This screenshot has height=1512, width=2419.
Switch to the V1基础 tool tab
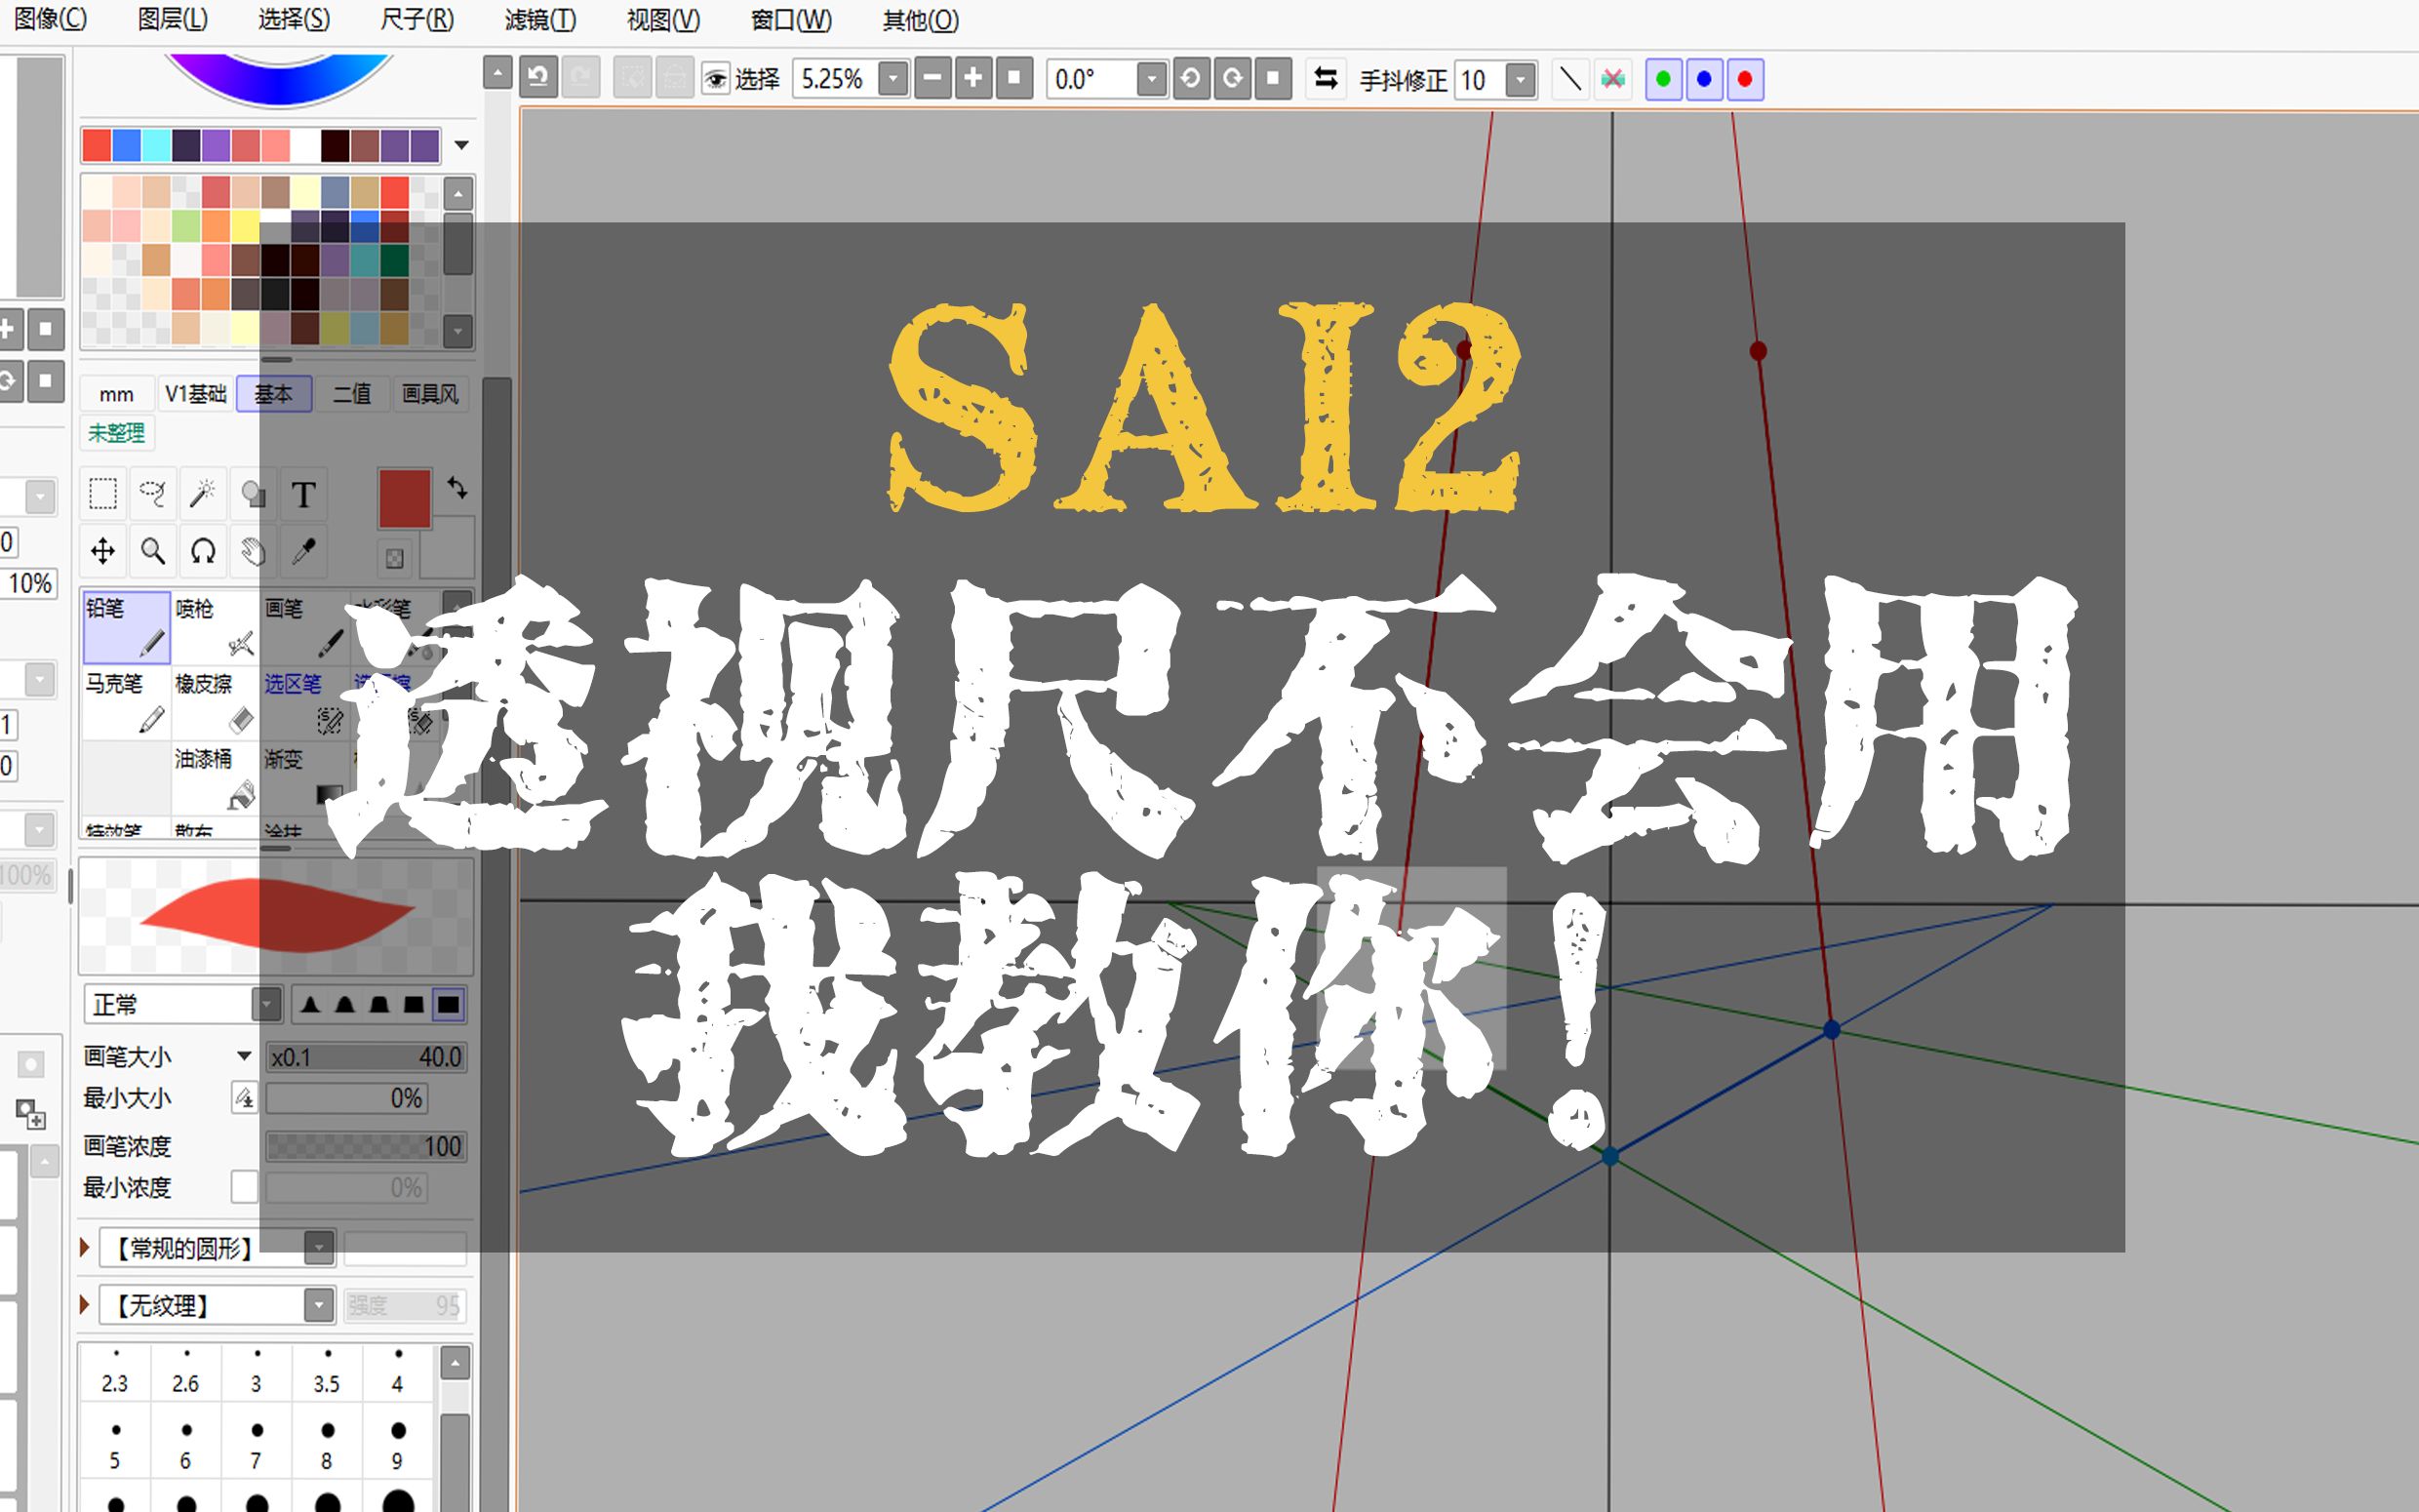click(195, 394)
